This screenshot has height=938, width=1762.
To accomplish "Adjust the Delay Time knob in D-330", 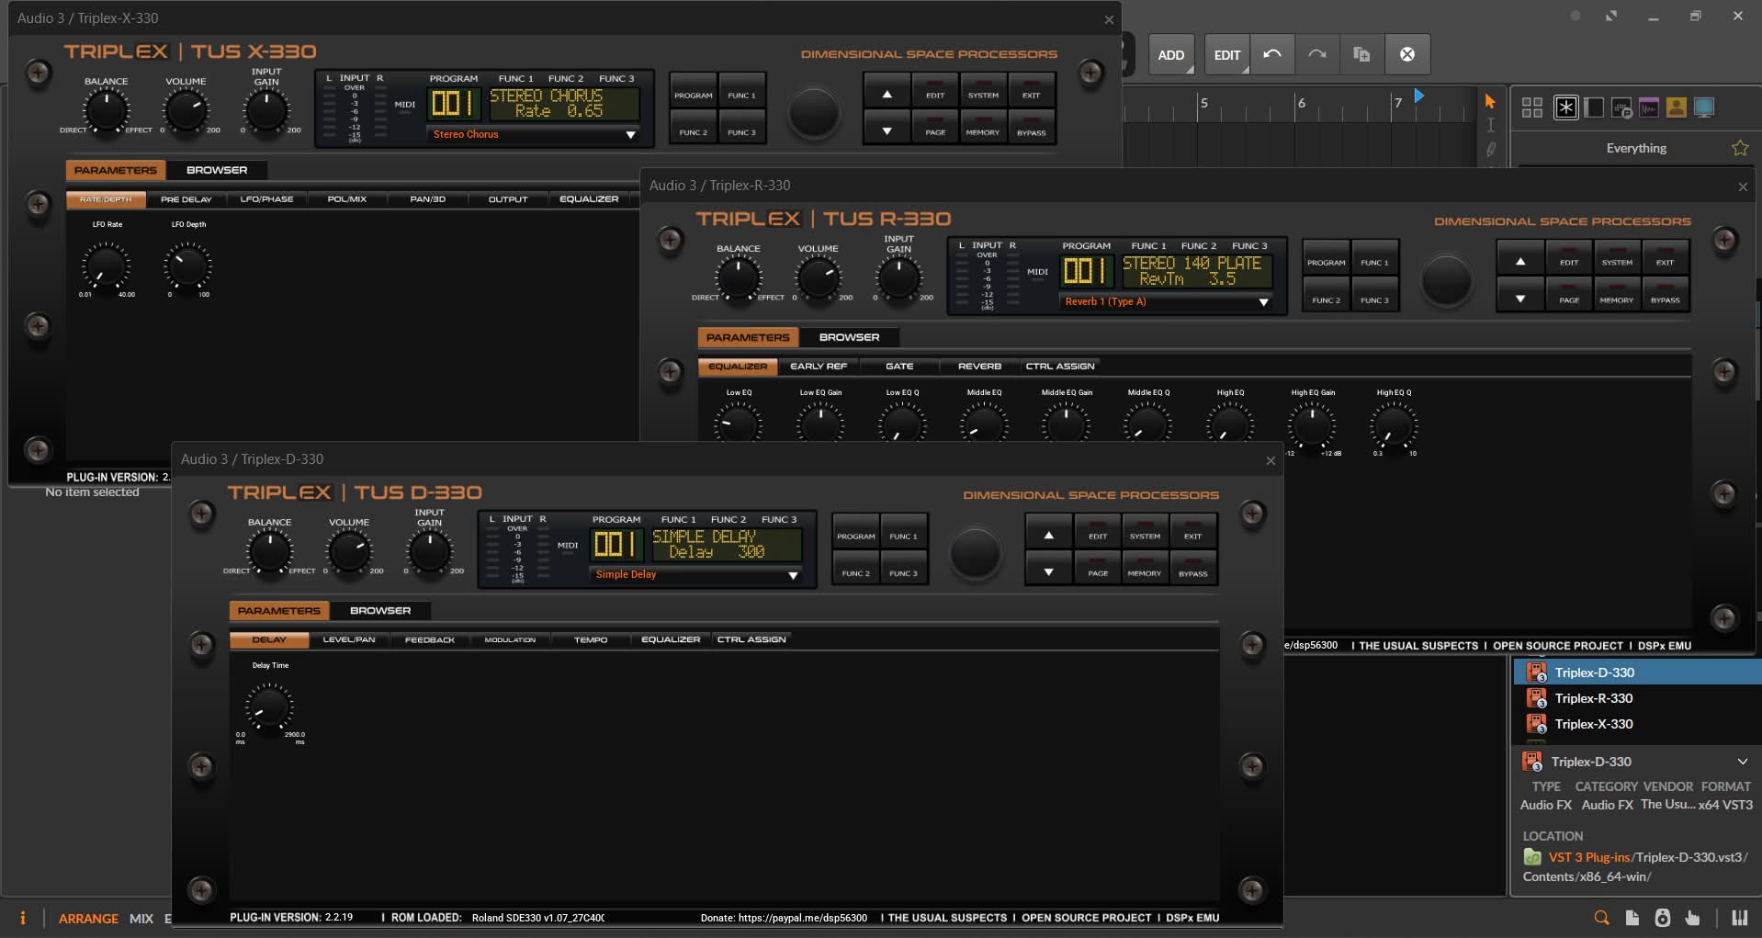I will point(269,708).
